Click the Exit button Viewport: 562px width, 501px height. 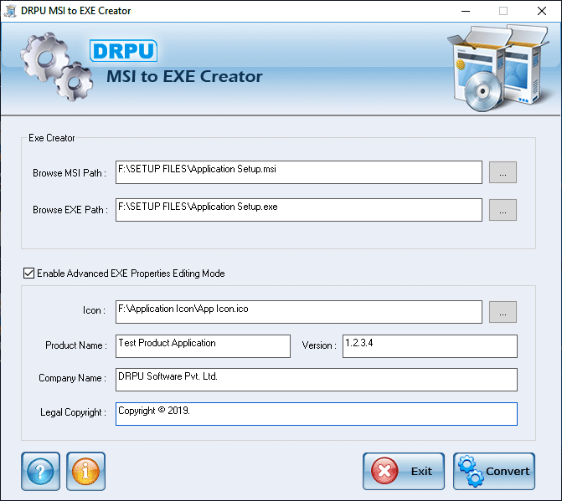tap(404, 471)
